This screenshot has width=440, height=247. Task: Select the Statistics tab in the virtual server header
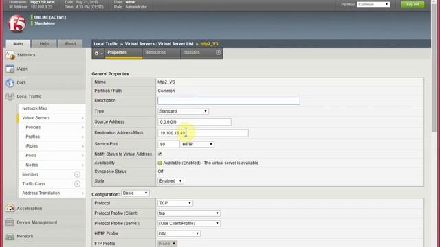[192, 53]
